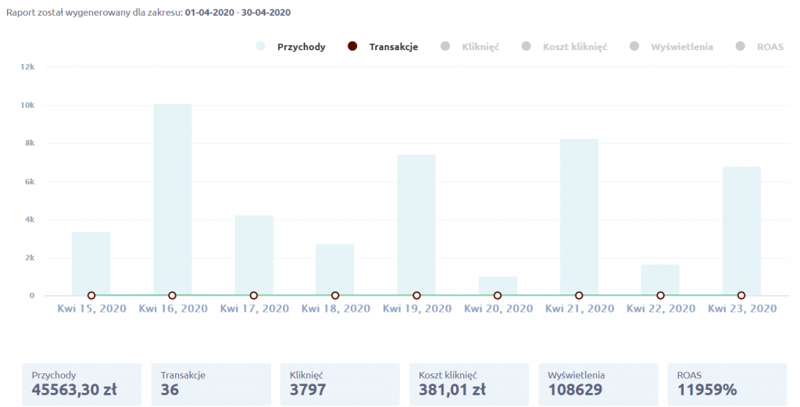
Task: Click the ROAS 11959% summary card
Action: (x=727, y=384)
